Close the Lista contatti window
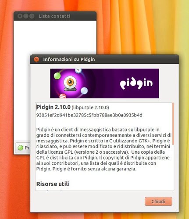Image resolution: width=189 pixels, height=219 pixels. pos(20,16)
